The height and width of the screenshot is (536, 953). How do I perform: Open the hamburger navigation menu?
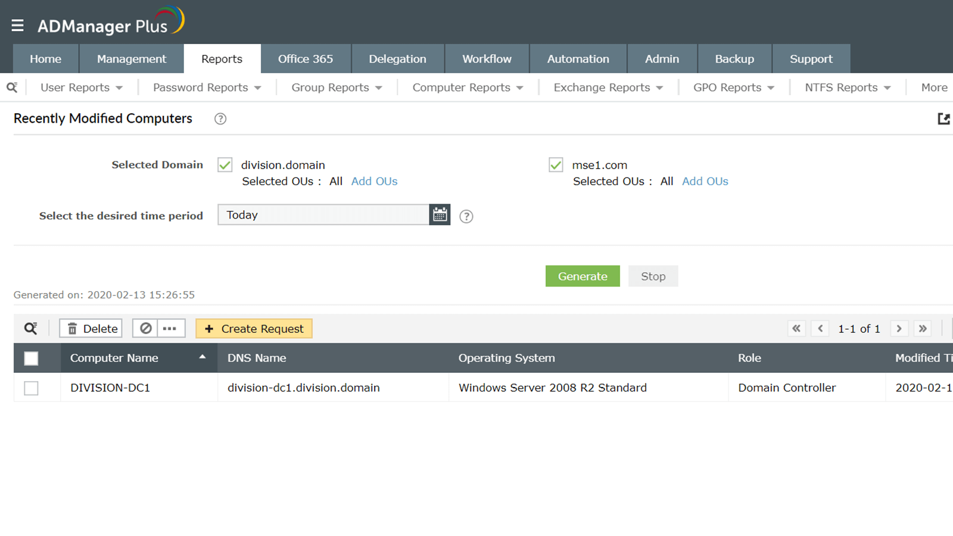pos(17,25)
